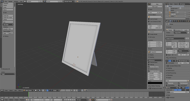
Task: Open the Image Editor display dropdown
Action: click(x=181, y=33)
